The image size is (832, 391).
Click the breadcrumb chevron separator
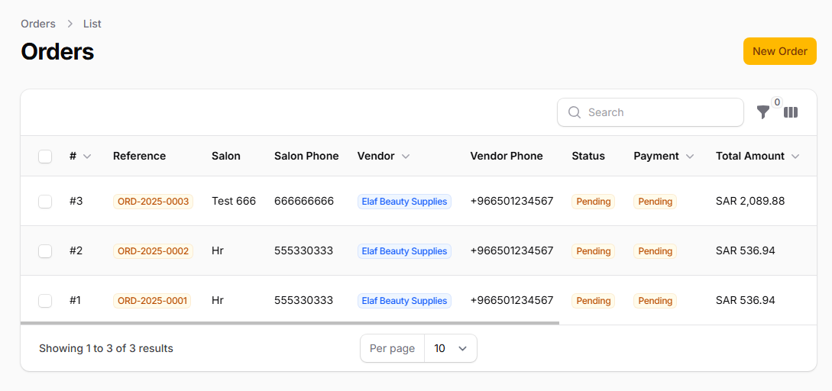coord(70,24)
